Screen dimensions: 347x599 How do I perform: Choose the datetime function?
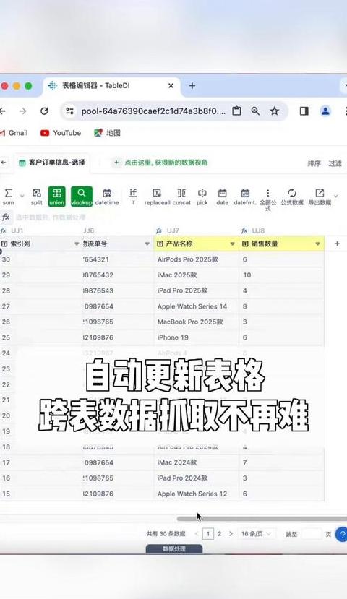click(107, 197)
